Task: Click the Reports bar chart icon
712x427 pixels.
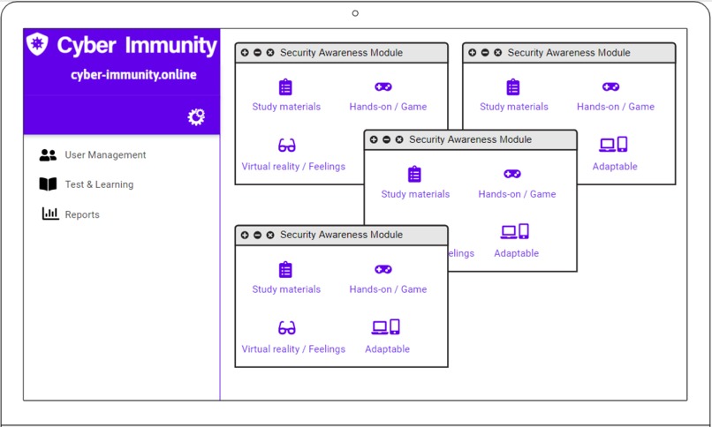Action: 50,213
